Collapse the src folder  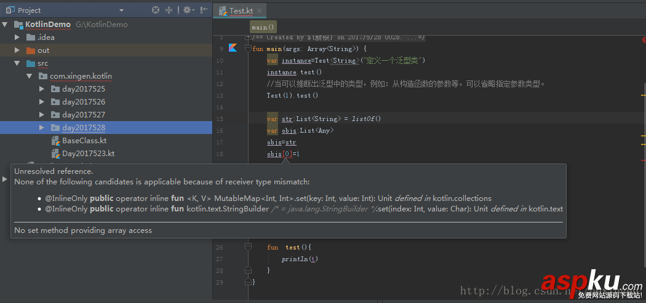[x=18, y=63]
